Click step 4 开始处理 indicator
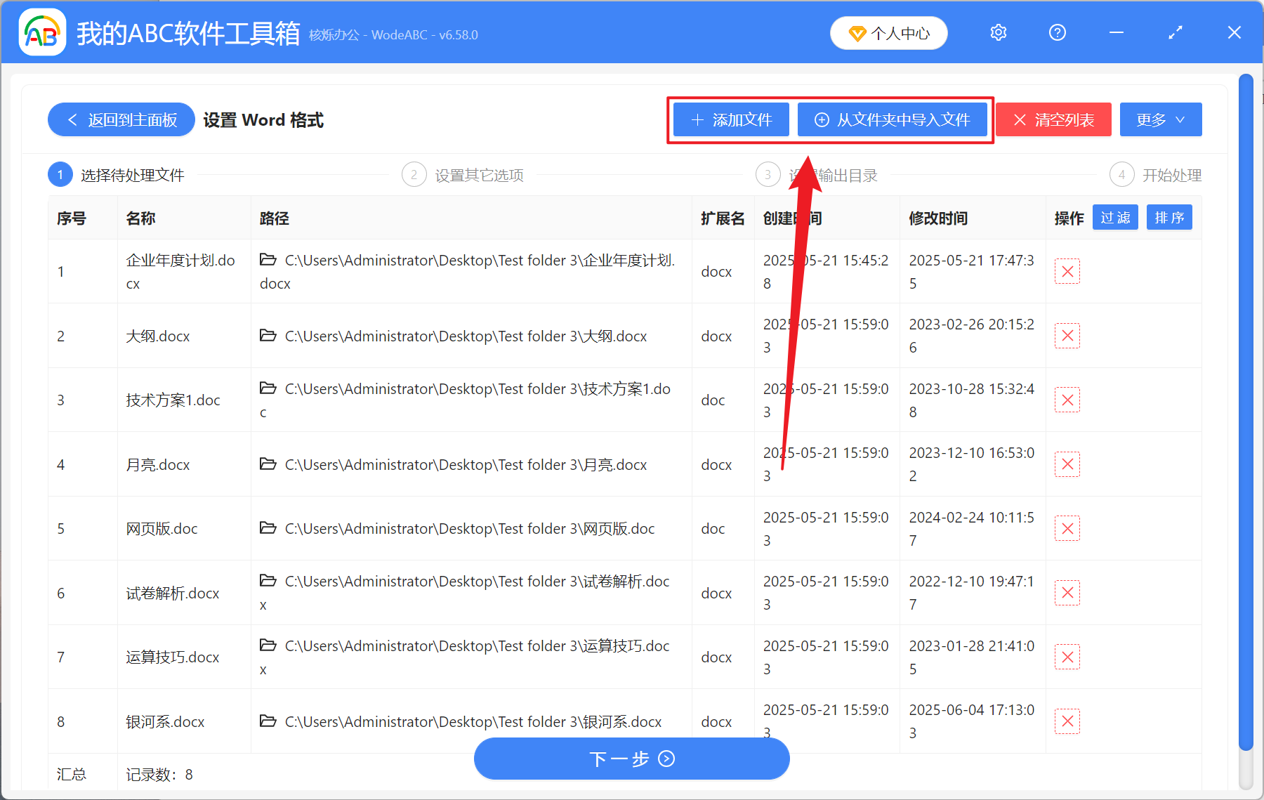The height and width of the screenshot is (800, 1264). click(1121, 174)
